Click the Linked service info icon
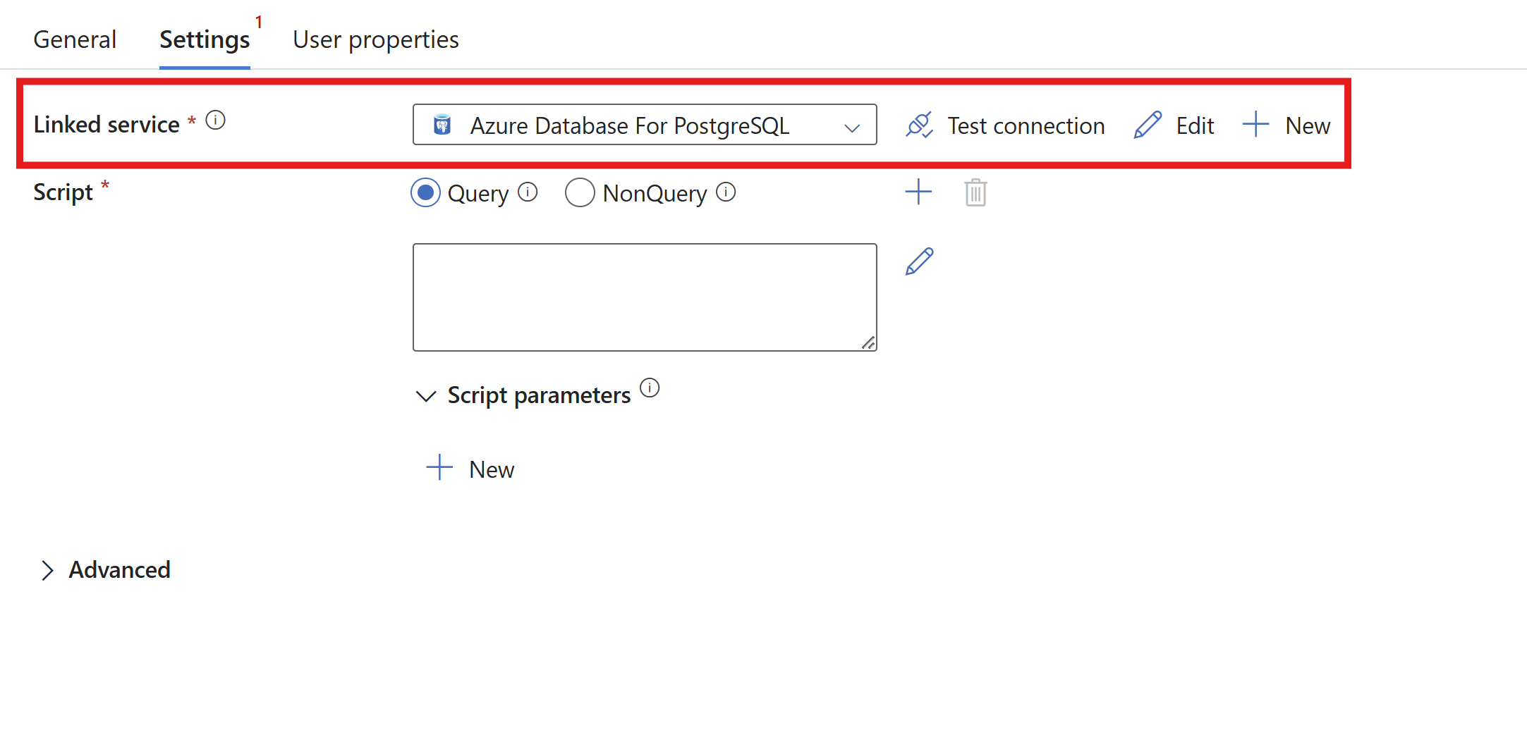The width and height of the screenshot is (1527, 754). point(216,120)
